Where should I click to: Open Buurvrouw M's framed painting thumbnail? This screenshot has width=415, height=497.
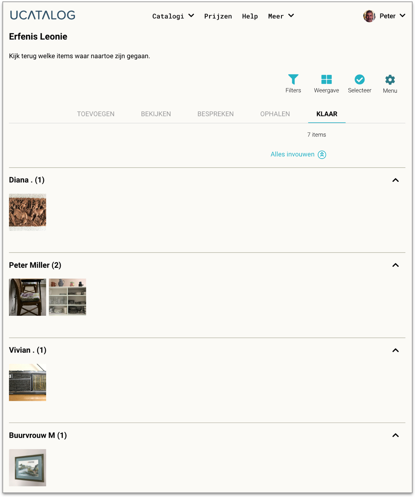pos(27,468)
